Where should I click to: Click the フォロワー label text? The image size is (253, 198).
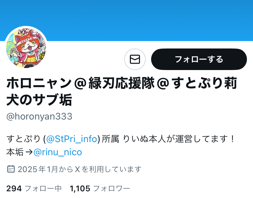click(x=112, y=189)
